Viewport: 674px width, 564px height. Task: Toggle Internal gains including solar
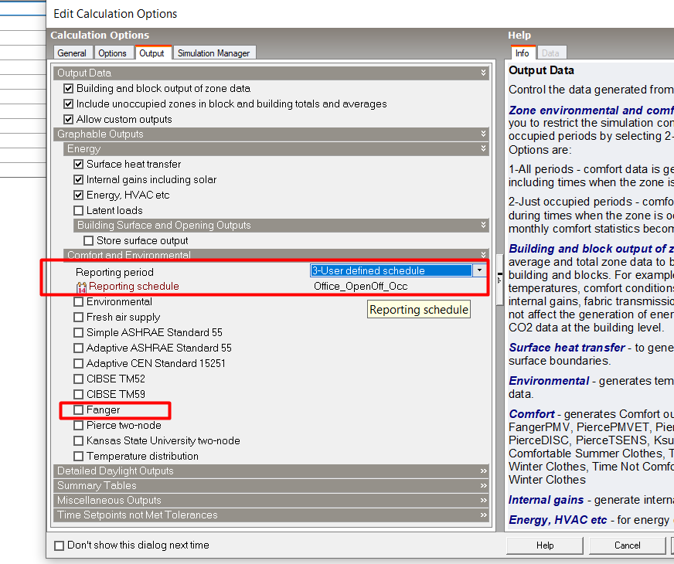pyautogui.click(x=78, y=179)
